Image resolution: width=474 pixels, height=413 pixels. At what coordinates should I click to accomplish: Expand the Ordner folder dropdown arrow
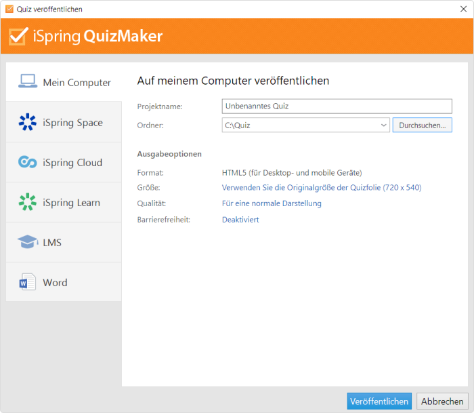[x=384, y=125]
